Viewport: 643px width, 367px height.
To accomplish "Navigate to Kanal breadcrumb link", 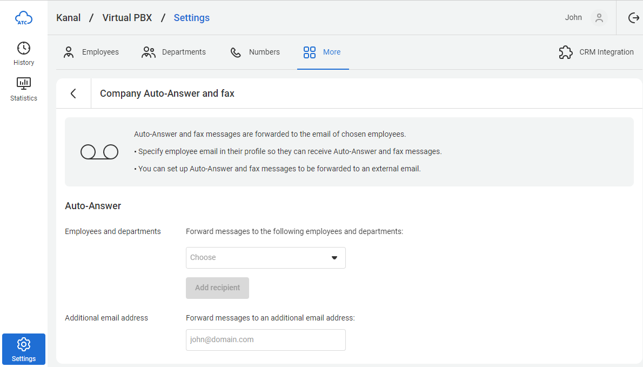I will (69, 18).
